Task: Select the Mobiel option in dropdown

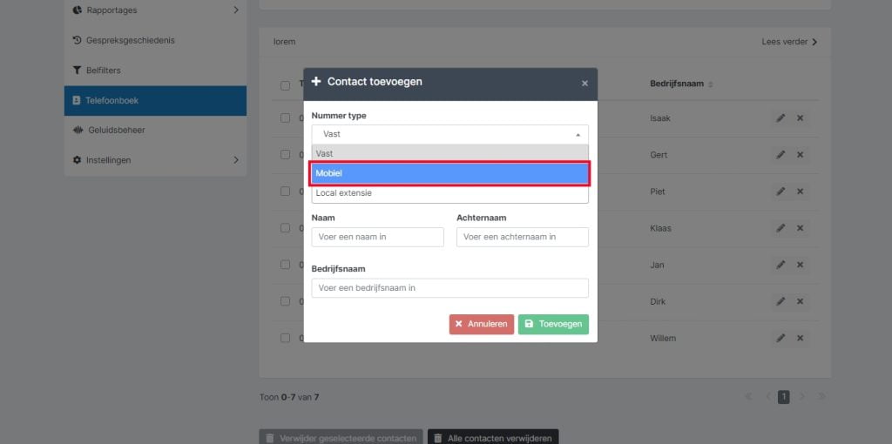Action: 449,173
